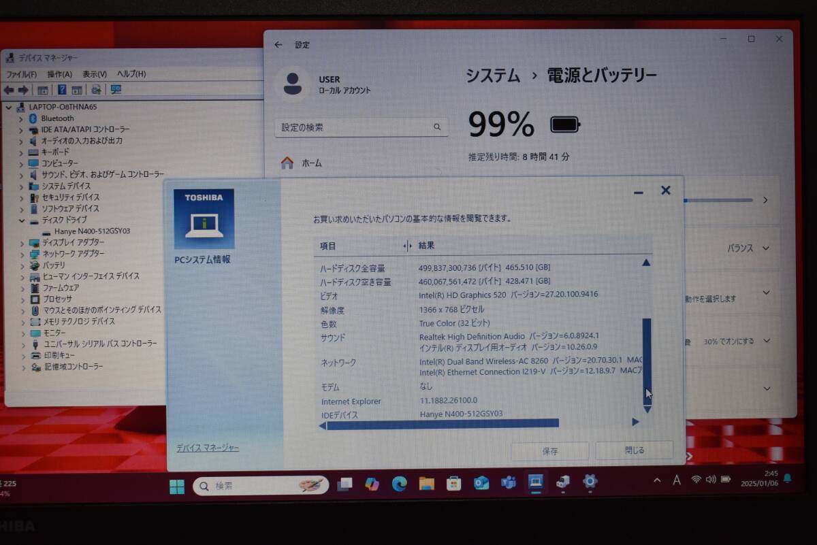Open ヘルプ(H) menu in Device Manager

[131, 74]
